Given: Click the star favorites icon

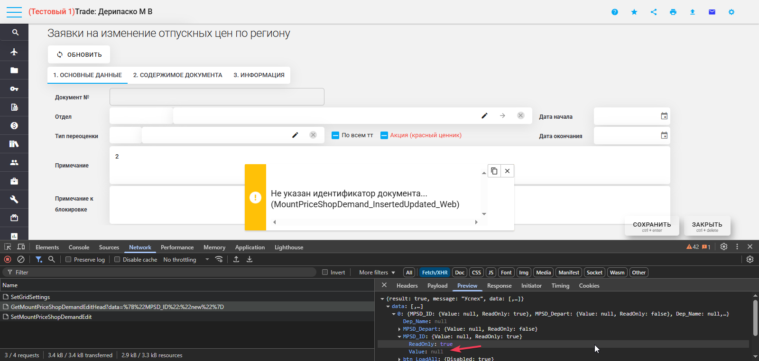Looking at the screenshot, I should (x=634, y=12).
